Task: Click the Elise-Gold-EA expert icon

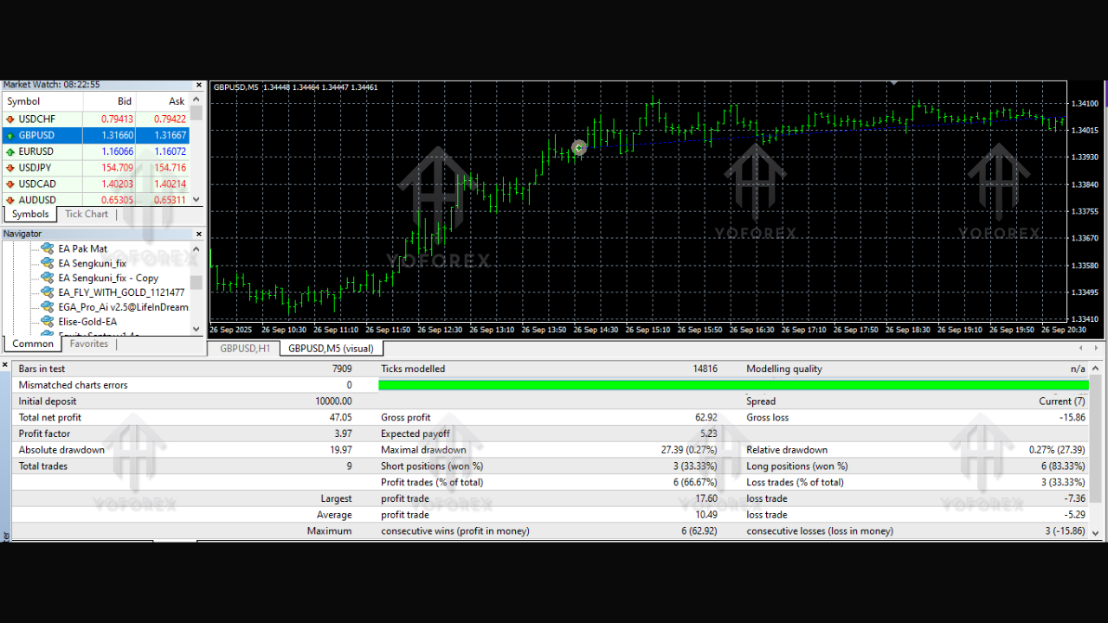Action: click(48, 322)
